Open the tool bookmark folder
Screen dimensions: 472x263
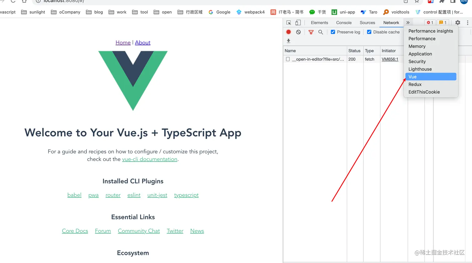click(x=140, y=12)
